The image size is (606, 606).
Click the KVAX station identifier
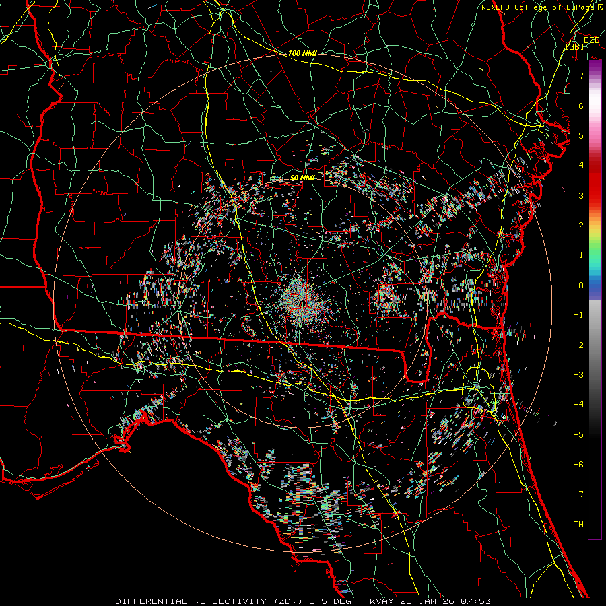click(x=383, y=601)
